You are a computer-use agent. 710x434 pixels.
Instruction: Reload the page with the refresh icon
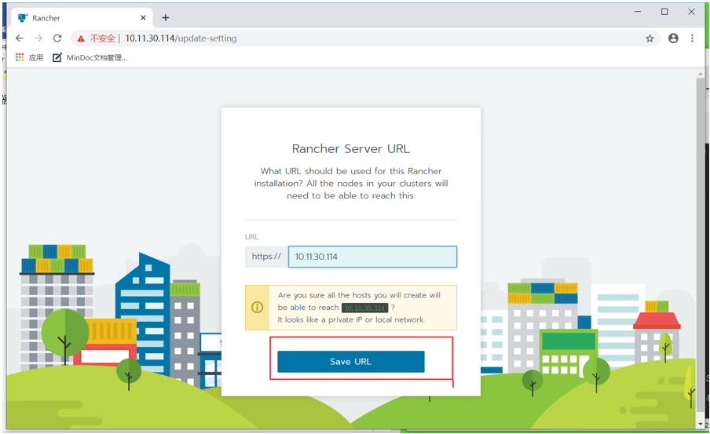pos(57,38)
